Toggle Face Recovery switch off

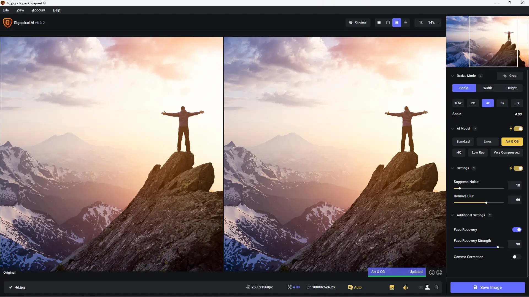tap(517, 230)
